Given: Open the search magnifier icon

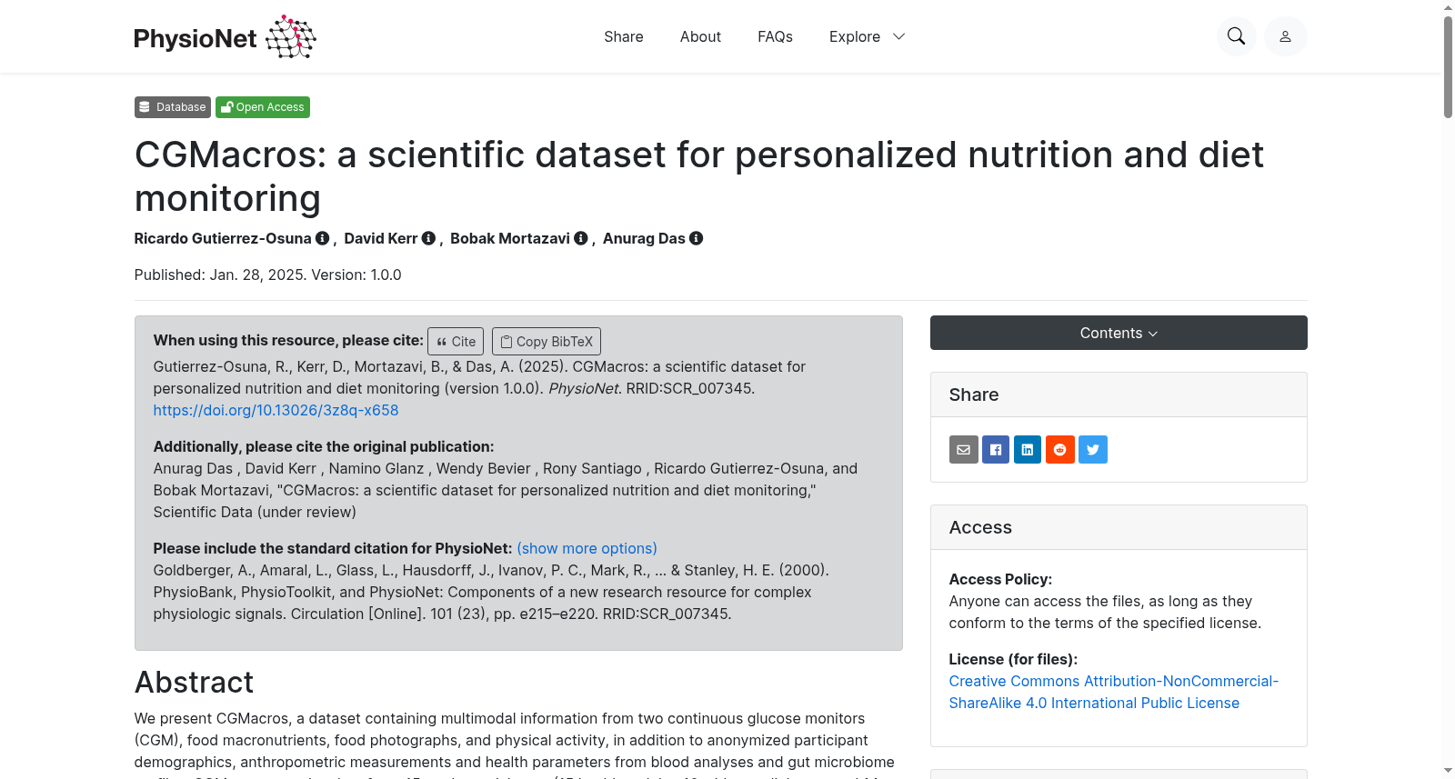Looking at the screenshot, I should coord(1236,36).
